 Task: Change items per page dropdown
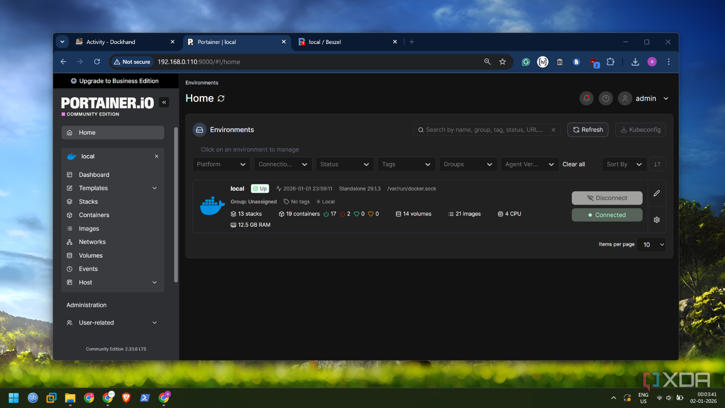[651, 244]
